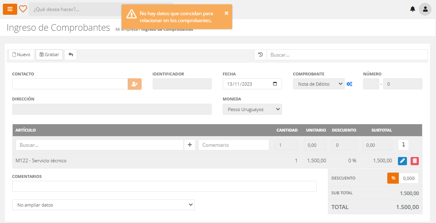This screenshot has width=436, height=223.
Task: Open the hamburger main menu
Action: [x=10, y=9]
